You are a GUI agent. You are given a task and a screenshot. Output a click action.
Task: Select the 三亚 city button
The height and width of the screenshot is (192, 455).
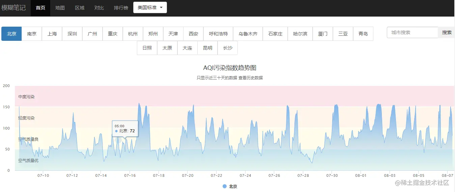[343, 34]
